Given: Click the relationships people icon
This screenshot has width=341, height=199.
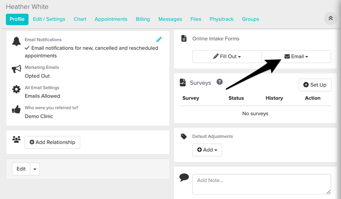Looking at the screenshot, I should [16, 139].
